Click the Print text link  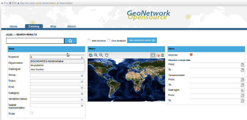pos(6,3)
